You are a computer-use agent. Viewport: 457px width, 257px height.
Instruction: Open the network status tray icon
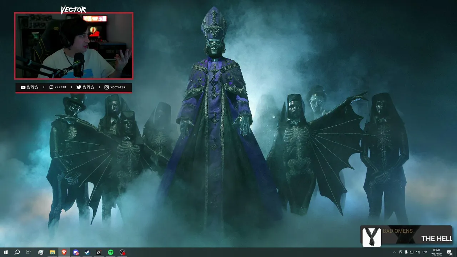pos(412,252)
